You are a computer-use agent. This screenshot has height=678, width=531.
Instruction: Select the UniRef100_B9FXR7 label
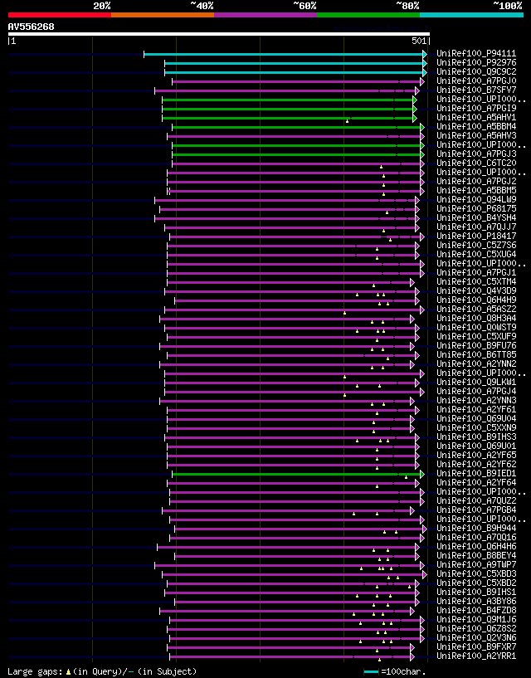[x=476, y=646]
